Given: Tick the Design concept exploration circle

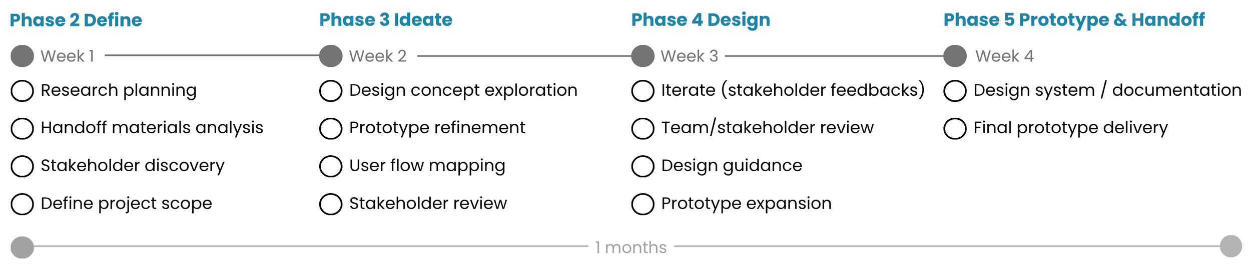Looking at the screenshot, I should pos(331,91).
